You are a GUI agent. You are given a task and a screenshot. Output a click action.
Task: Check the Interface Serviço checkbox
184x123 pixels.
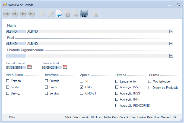(x=46, y=93)
